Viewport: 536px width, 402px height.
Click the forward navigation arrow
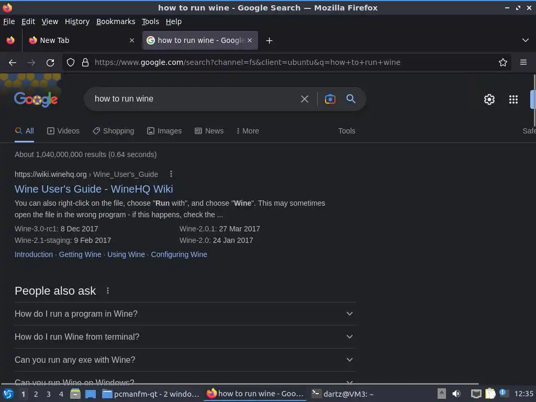31,63
